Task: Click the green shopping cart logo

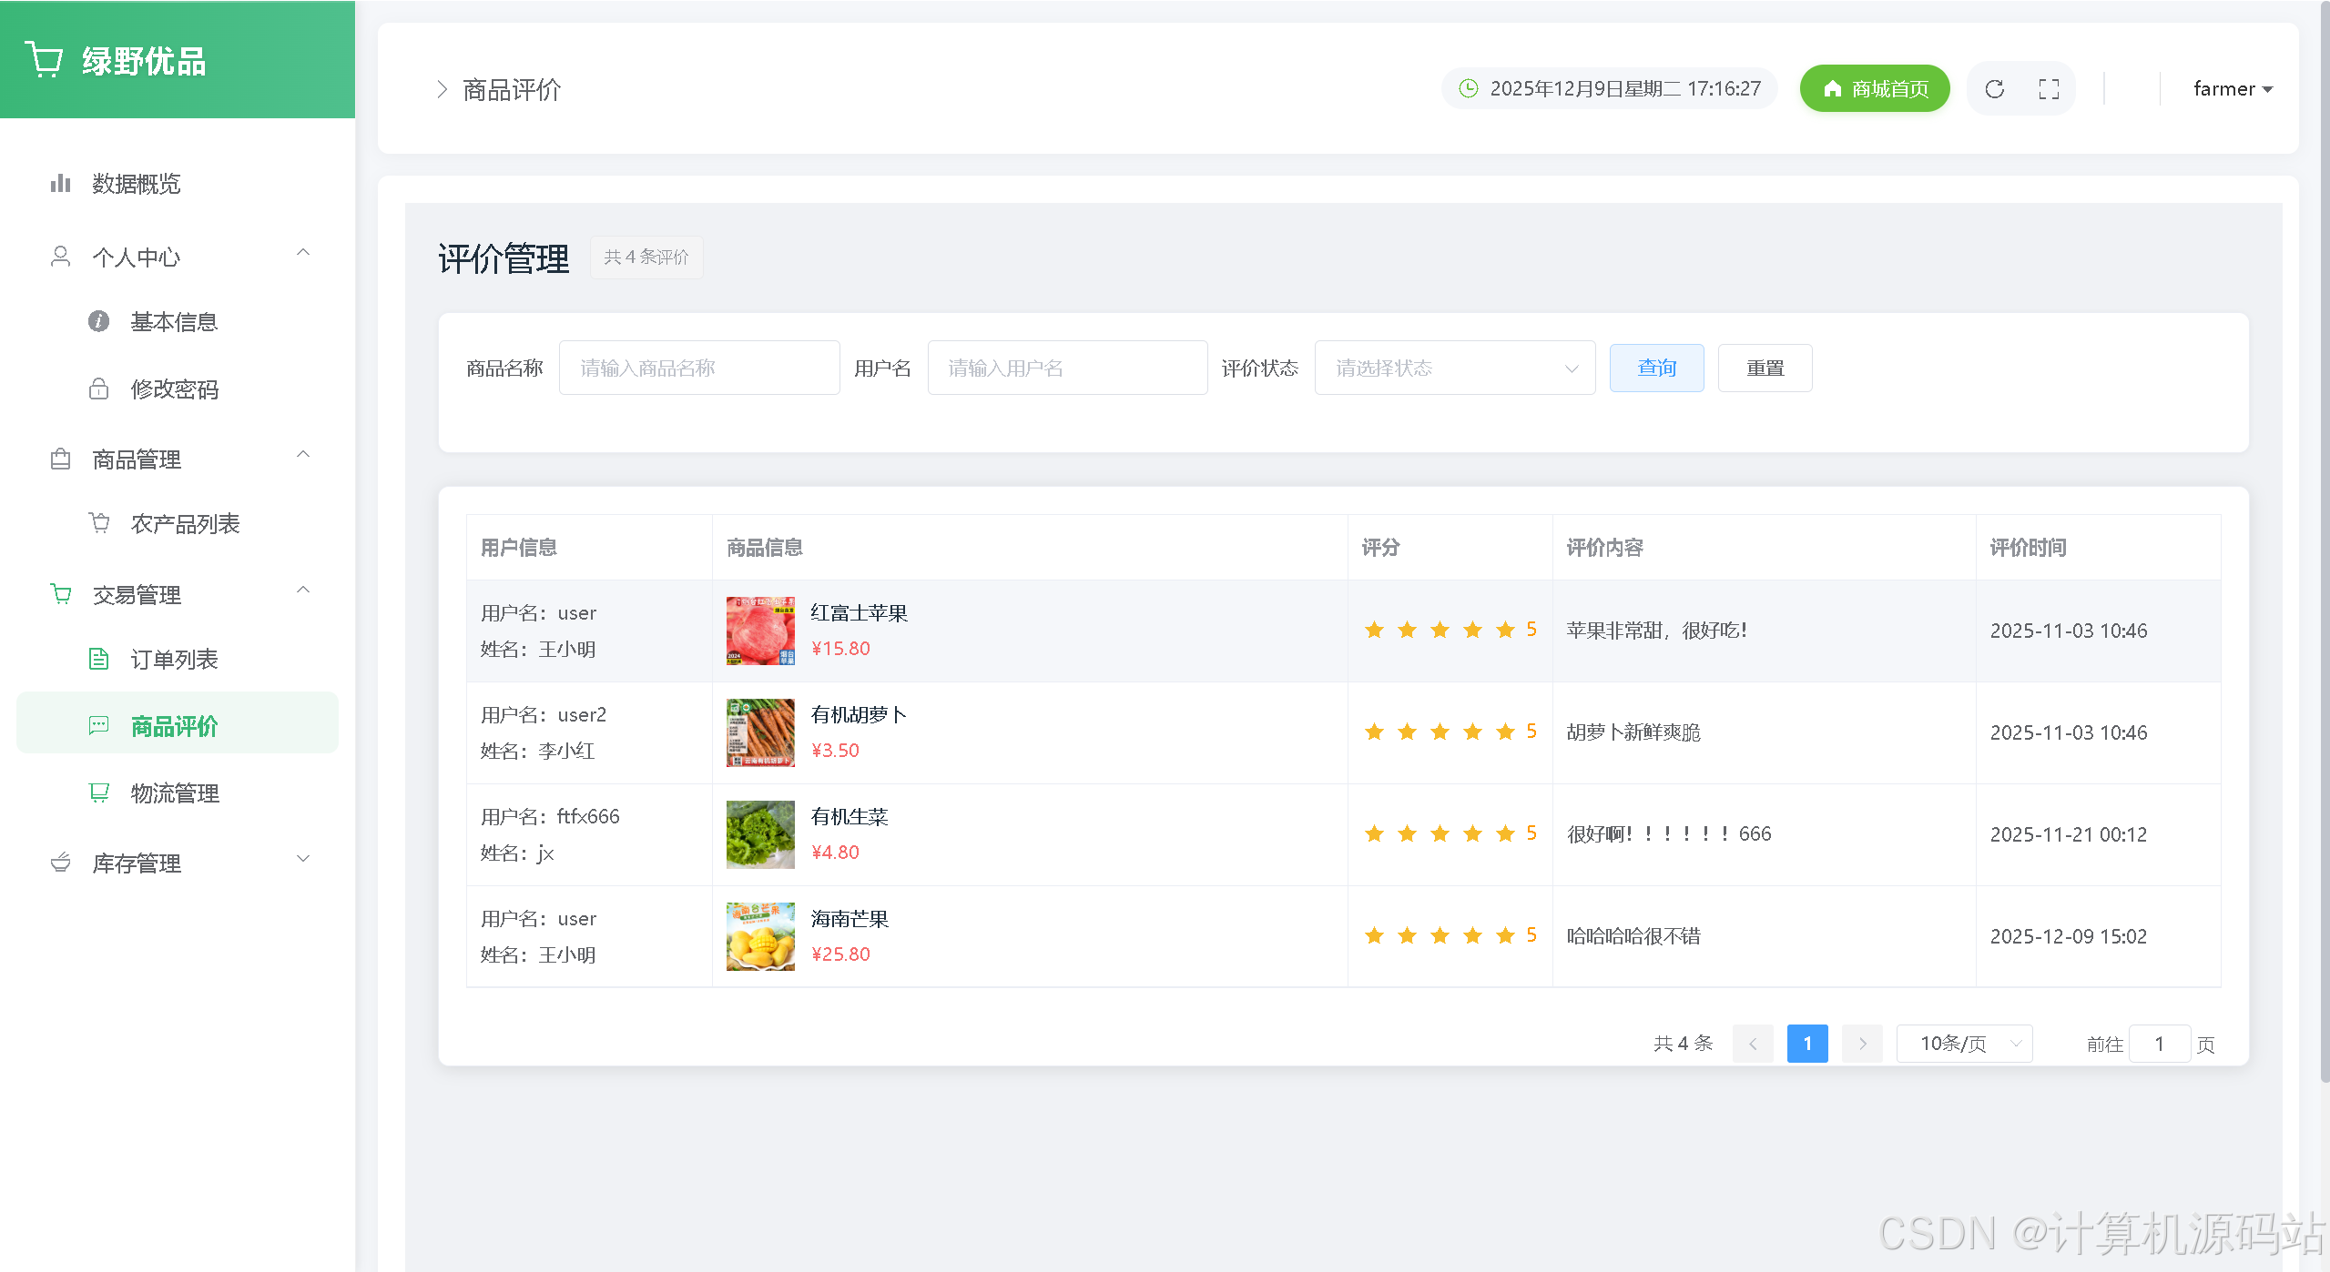Action: [x=44, y=60]
